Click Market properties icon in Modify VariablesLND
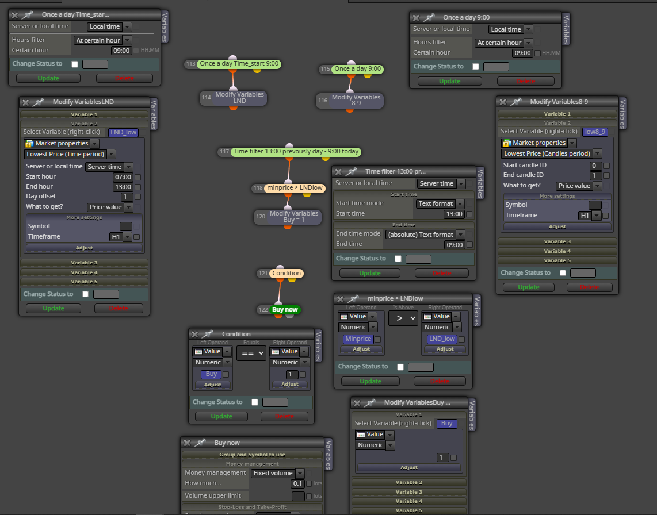Image resolution: width=657 pixels, height=515 pixels. (29, 144)
